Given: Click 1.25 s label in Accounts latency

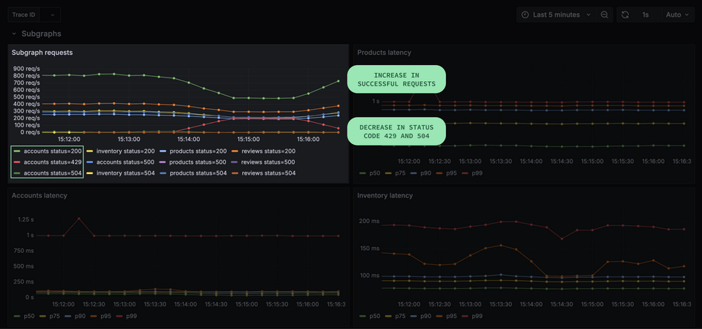Looking at the screenshot, I should click(26, 219).
